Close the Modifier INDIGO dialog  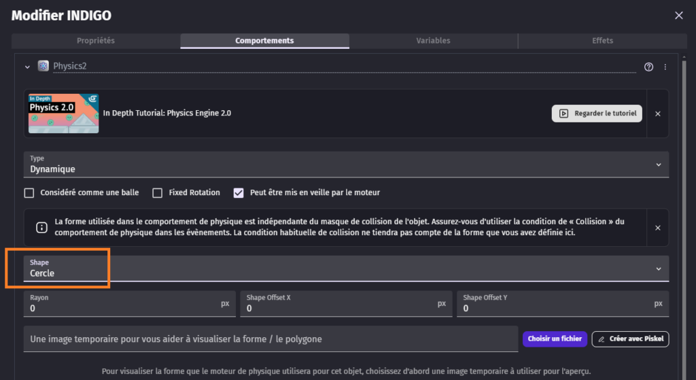(678, 15)
